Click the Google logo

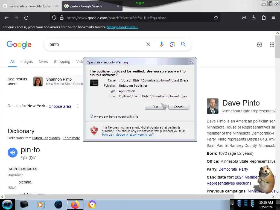19,45
